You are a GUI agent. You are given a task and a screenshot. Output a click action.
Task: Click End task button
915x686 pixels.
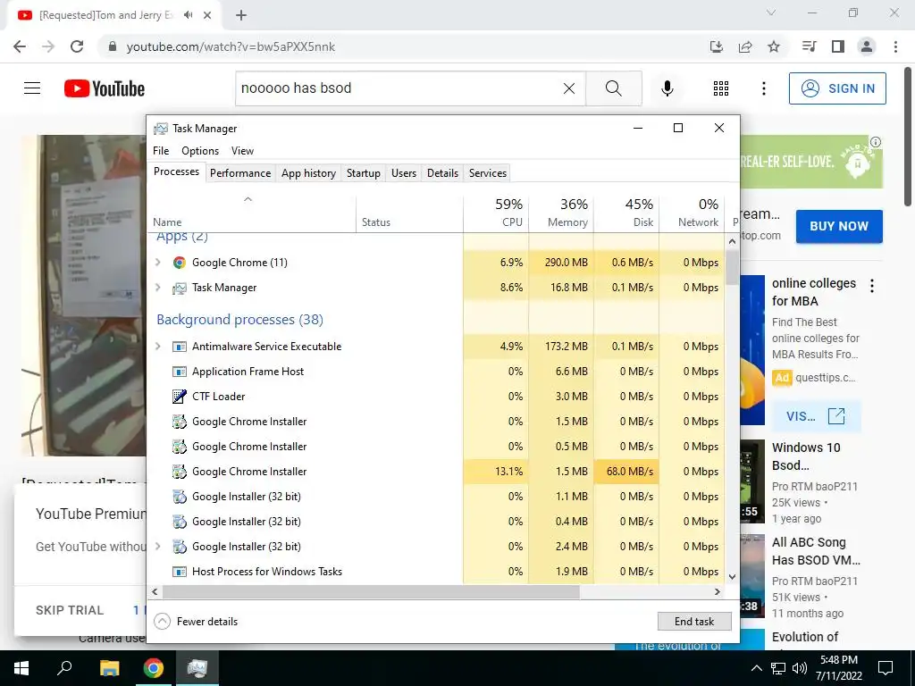(694, 622)
